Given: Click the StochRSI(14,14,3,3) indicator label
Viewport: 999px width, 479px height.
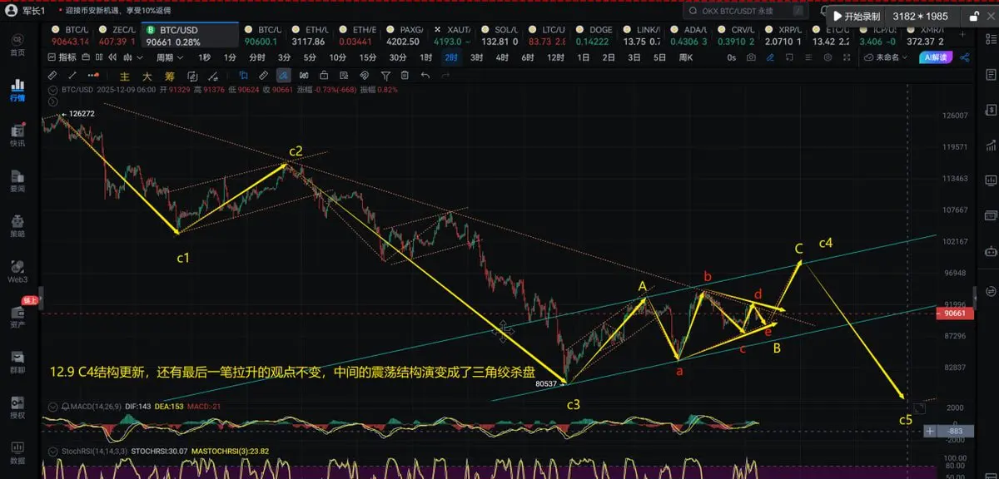Looking at the screenshot, I should [92, 452].
